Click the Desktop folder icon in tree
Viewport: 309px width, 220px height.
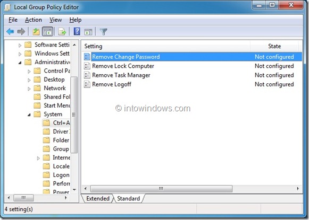[x=37, y=80]
